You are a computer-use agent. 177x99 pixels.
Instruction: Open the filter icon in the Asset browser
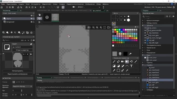(170, 16)
